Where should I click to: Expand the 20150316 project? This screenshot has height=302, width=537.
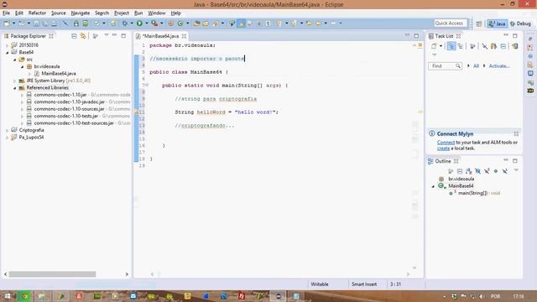click(8, 45)
